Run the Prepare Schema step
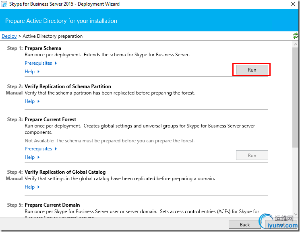 coord(252,70)
